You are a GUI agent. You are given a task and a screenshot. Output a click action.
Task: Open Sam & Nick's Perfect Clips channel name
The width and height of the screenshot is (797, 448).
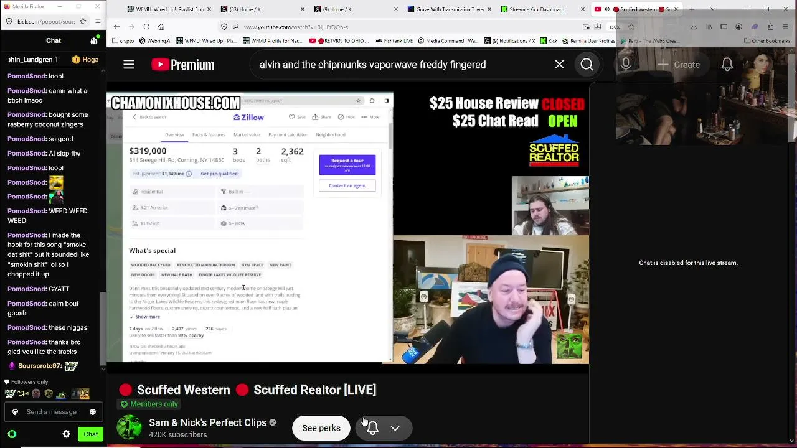tap(207, 422)
